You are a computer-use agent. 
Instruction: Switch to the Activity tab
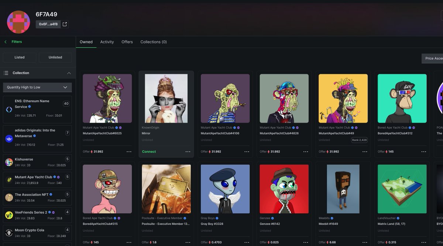(107, 42)
